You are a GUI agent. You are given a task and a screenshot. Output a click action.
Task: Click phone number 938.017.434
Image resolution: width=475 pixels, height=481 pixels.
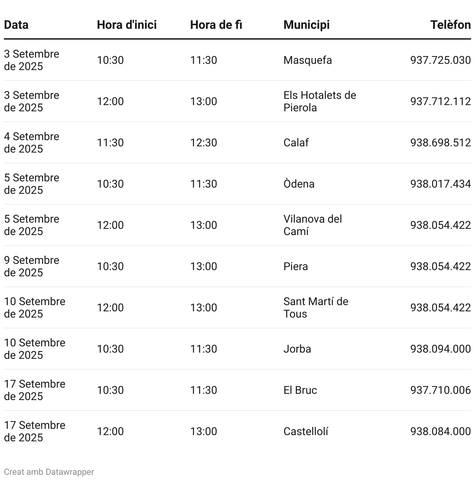pyautogui.click(x=440, y=184)
